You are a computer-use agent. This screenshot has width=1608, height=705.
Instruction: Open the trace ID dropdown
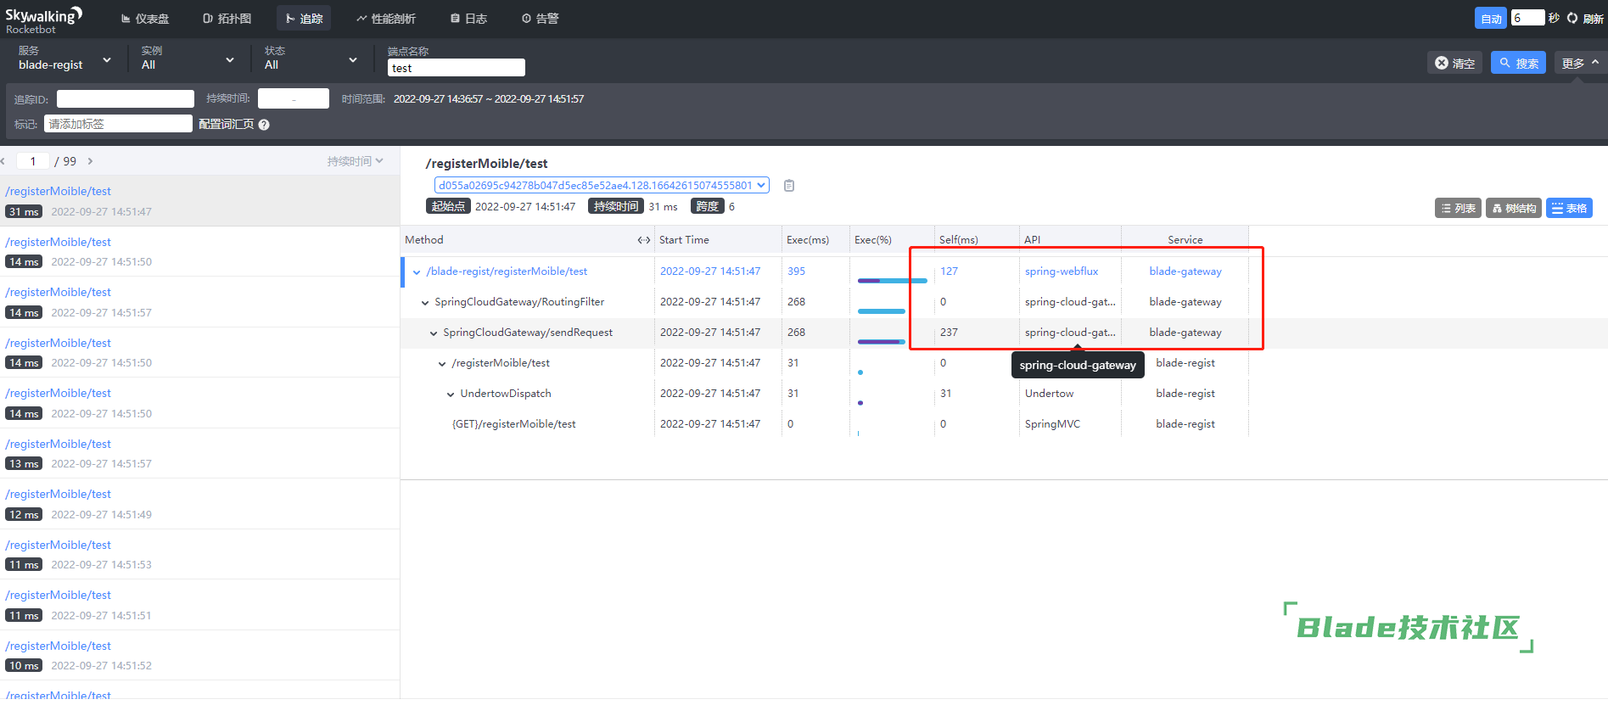point(602,185)
